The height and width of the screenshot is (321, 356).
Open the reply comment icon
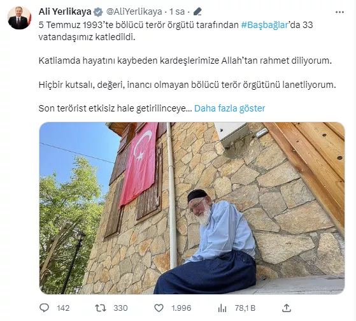45,308
